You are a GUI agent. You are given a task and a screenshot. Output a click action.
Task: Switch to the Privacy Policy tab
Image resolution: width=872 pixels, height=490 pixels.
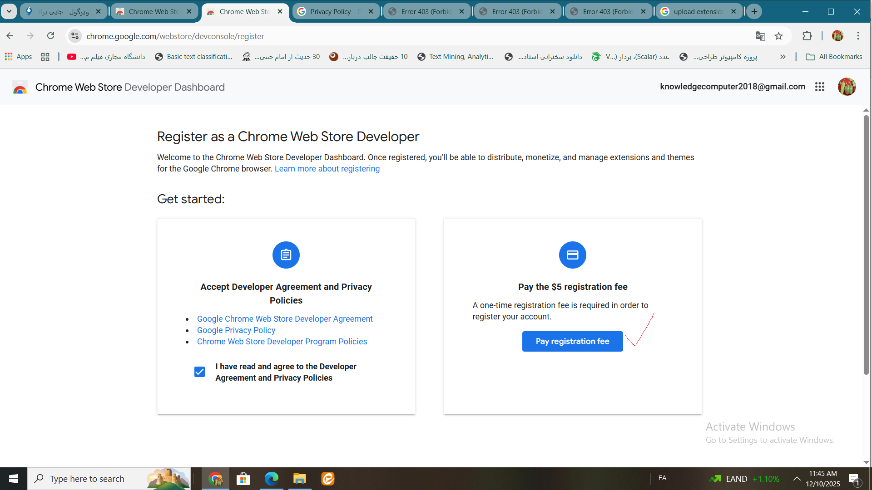pyautogui.click(x=334, y=12)
